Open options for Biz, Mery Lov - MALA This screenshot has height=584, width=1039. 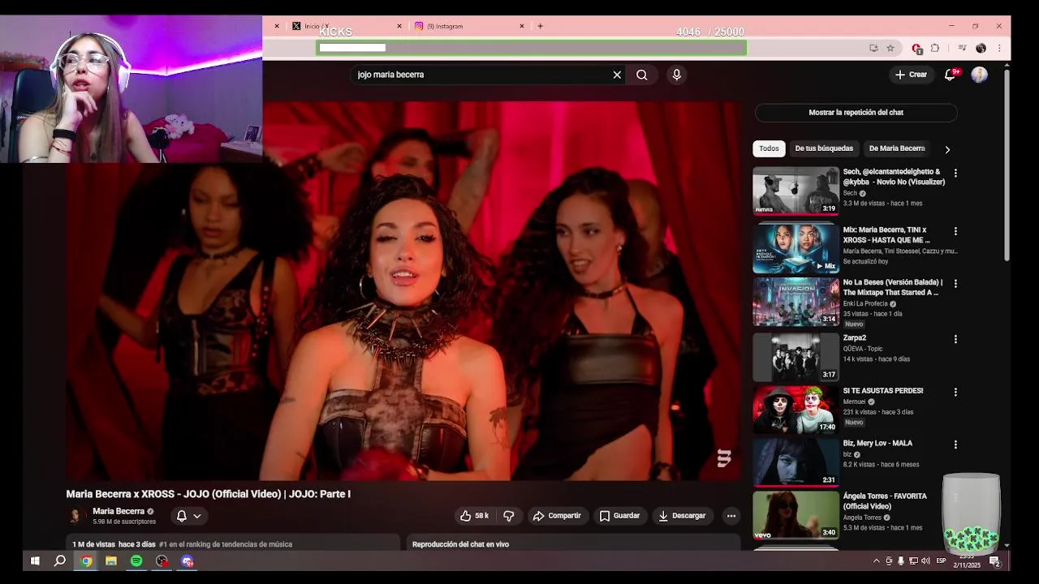[955, 444]
